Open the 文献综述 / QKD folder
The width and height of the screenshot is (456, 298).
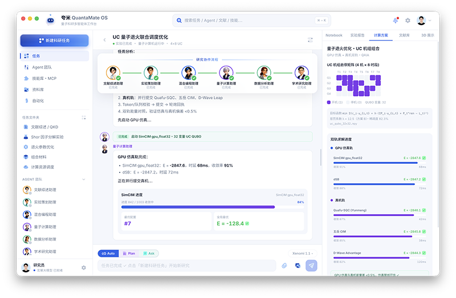click(x=54, y=127)
